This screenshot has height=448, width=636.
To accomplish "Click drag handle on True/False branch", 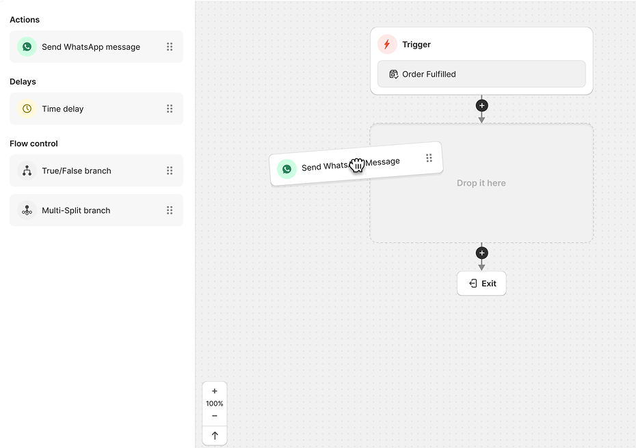I will 170,171.
